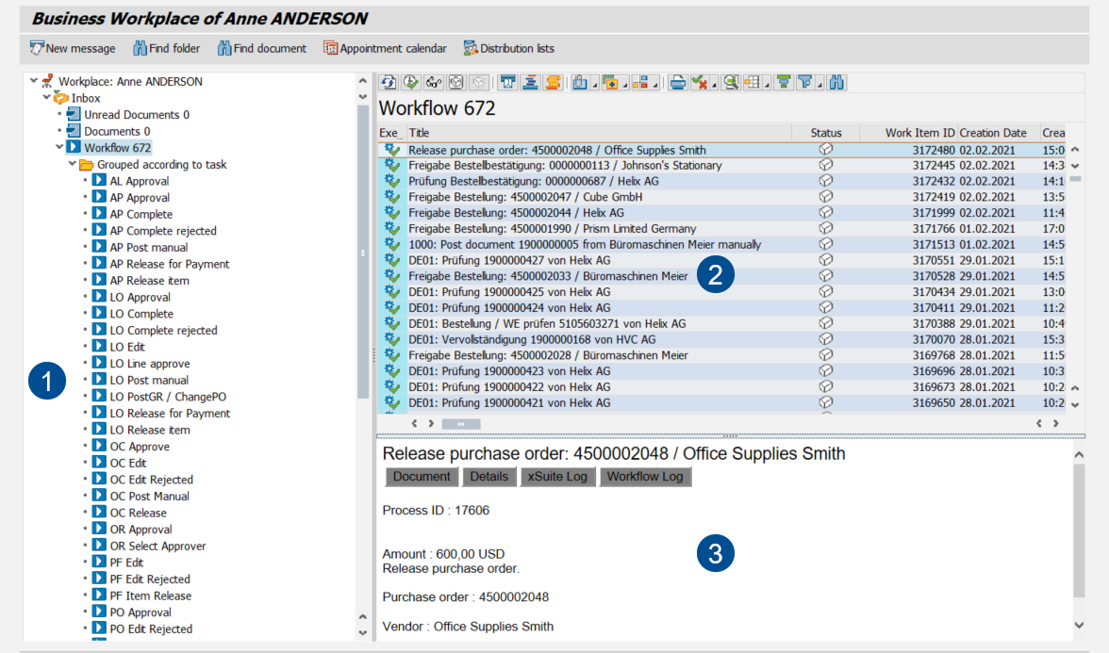This screenshot has width=1109, height=653.
Task: Click the funnel Set Filter icon
Action: pos(804,83)
